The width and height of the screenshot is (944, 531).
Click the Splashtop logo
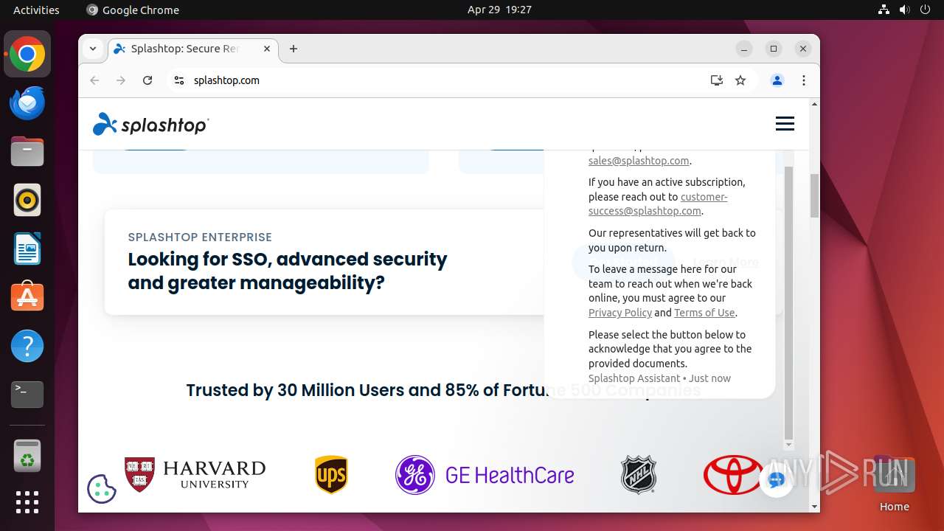150,125
